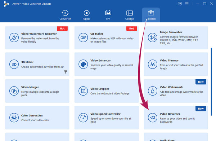Click the Video Trimmer scissors icon
The height and width of the screenshot is (141, 216).
(x=153, y=64)
